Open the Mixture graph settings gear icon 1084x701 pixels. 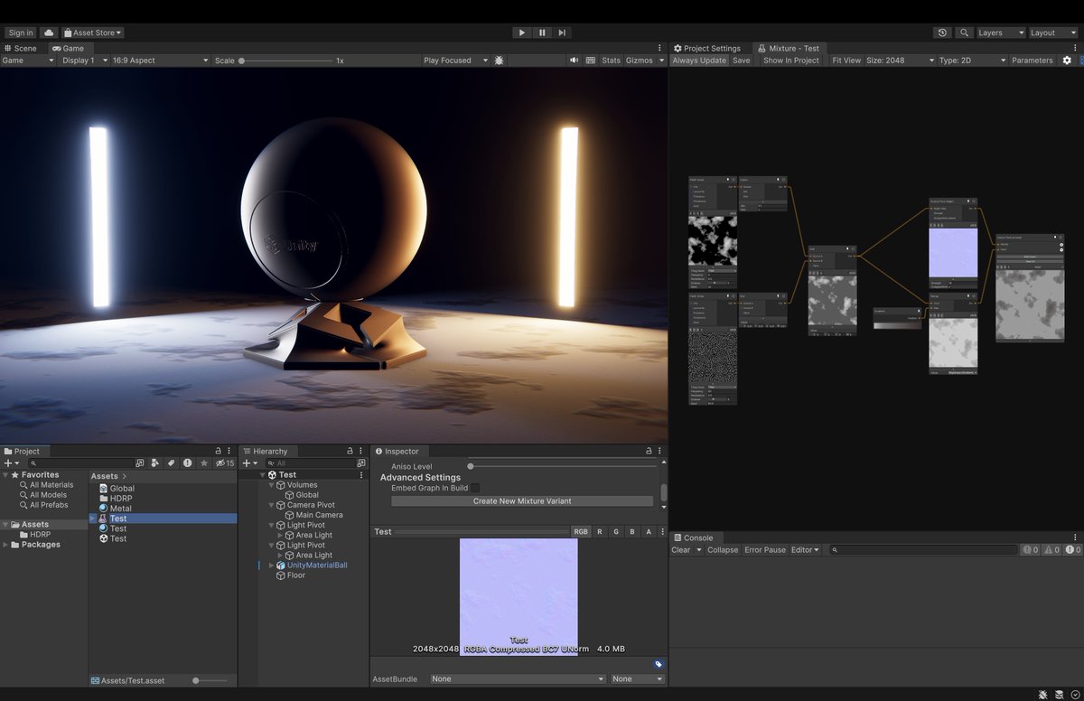pyautogui.click(x=1067, y=60)
